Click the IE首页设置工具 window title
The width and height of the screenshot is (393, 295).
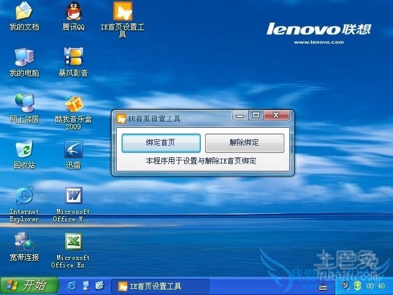pyautogui.click(x=154, y=119)
